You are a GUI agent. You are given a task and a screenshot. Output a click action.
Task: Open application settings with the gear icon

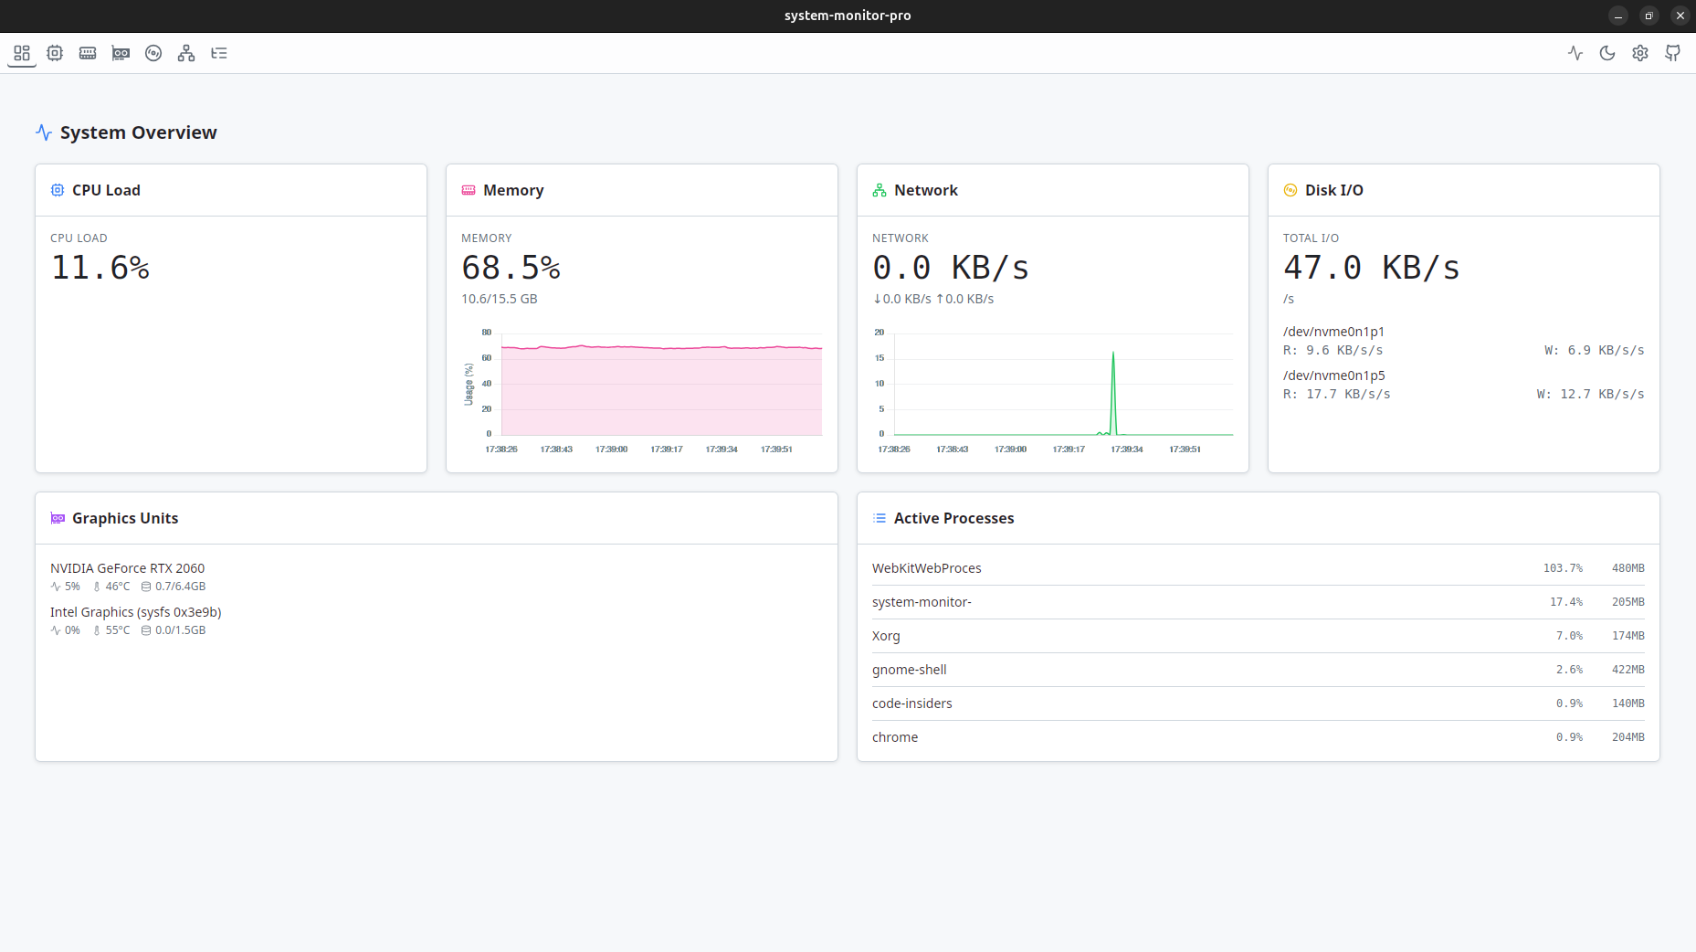[x=1639, y=53]
